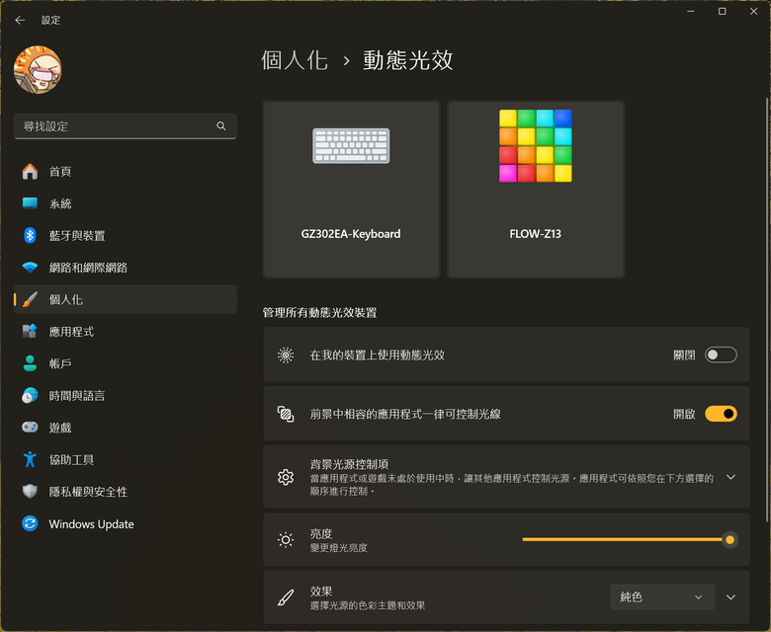Click the Windows Update refresh icon
The image size is (771, 632).
30,523
